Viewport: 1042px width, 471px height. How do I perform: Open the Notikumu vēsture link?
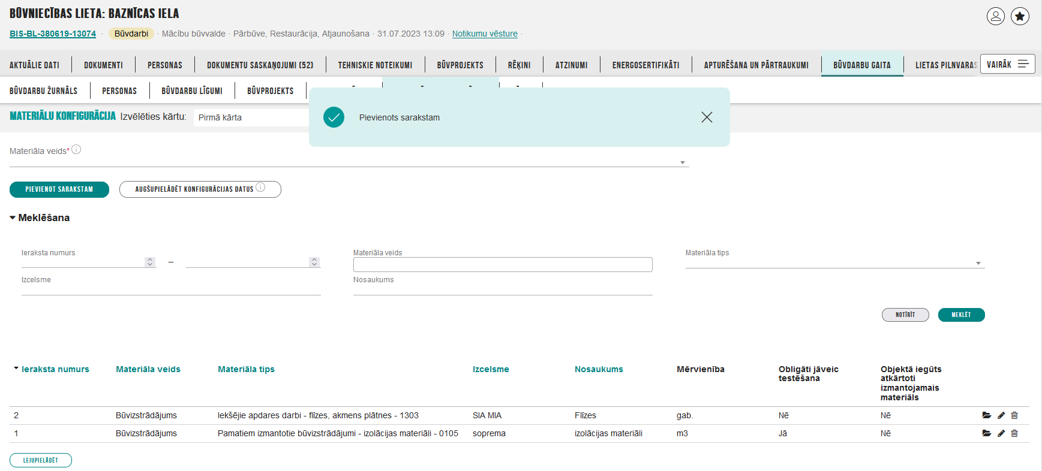pos(485,34)
